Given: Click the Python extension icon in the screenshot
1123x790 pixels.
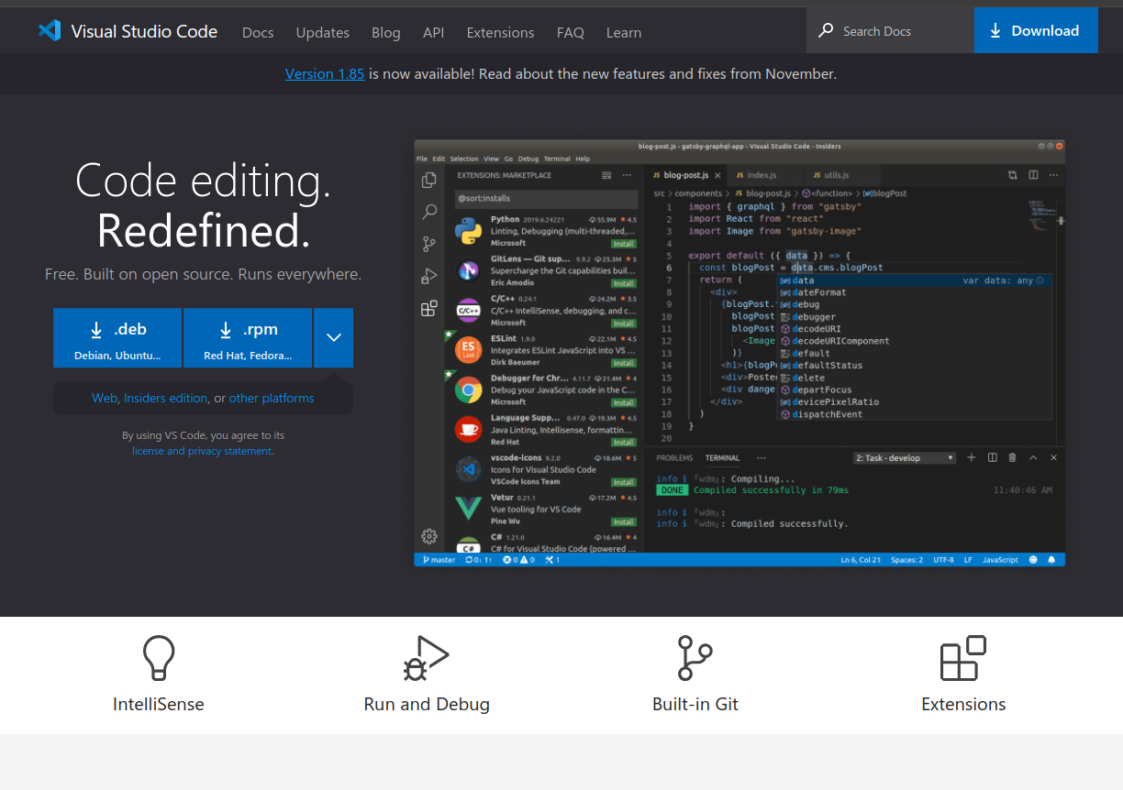Looking at the screenshot, I should coord(469,231).
